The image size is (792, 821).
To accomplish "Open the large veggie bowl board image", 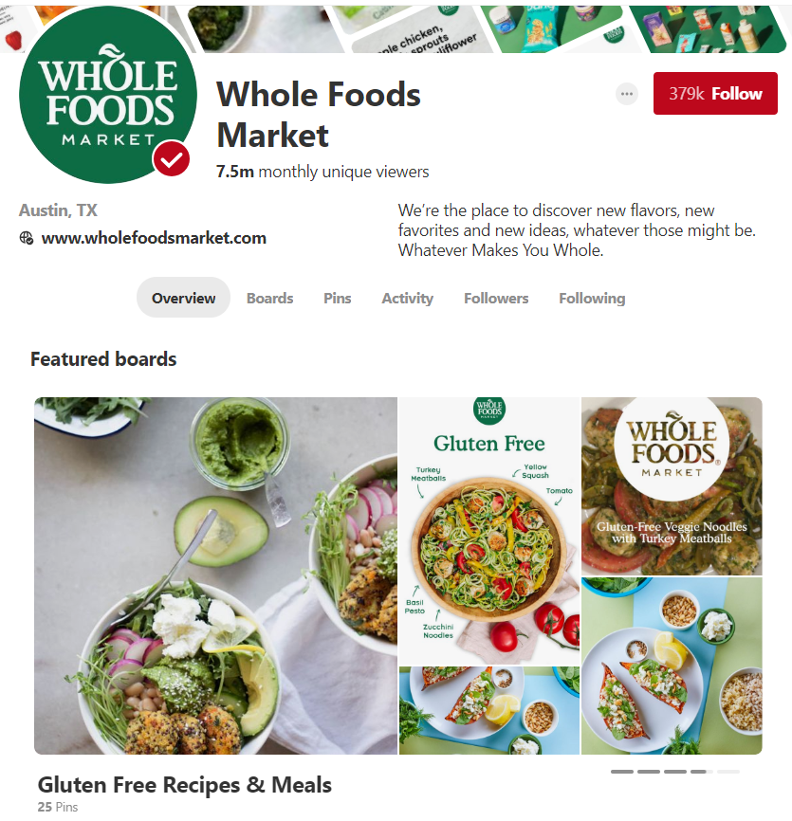I will coord(216,575).
